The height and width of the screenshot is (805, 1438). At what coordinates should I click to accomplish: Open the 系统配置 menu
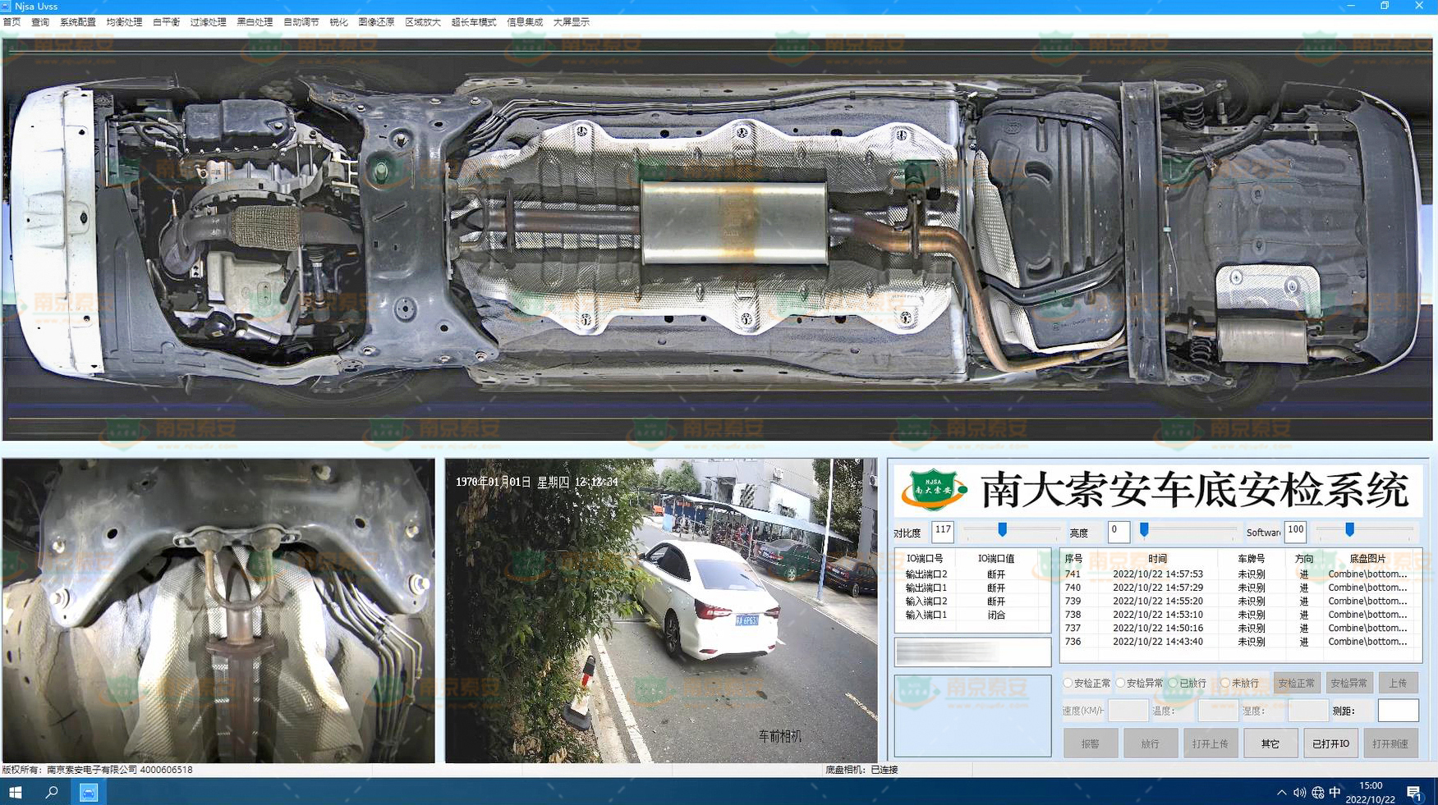(x=77, y=22)
